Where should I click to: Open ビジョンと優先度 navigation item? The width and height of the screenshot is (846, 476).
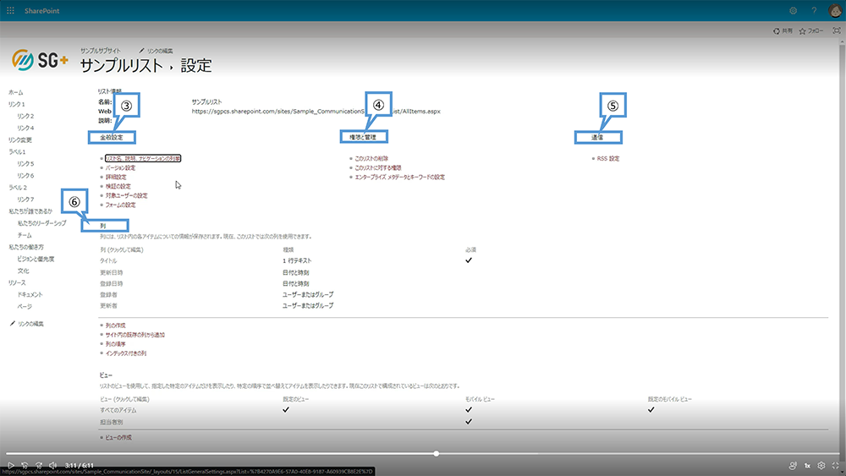(36, 259)
